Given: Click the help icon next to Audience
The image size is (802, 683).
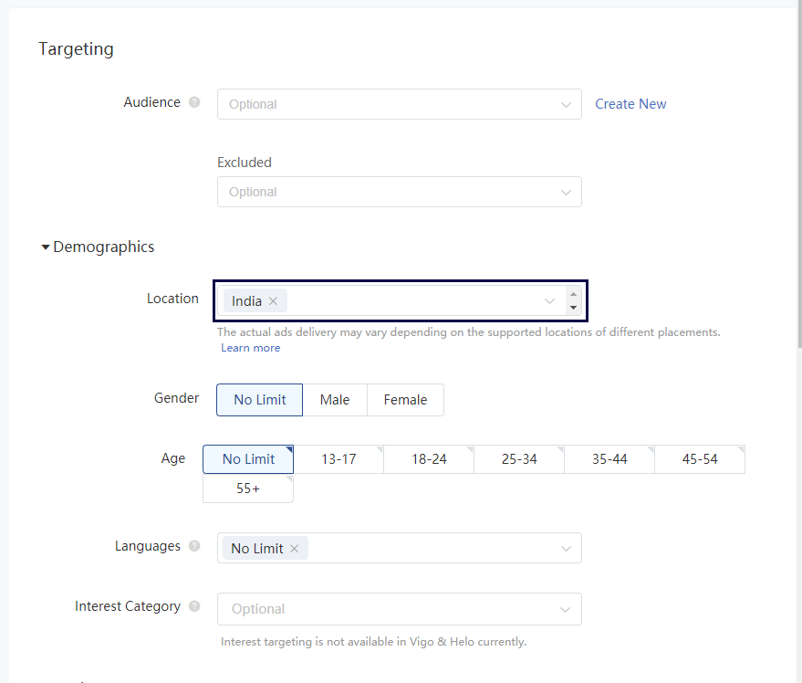Looking at the screenshot, I should pos(194,102).
